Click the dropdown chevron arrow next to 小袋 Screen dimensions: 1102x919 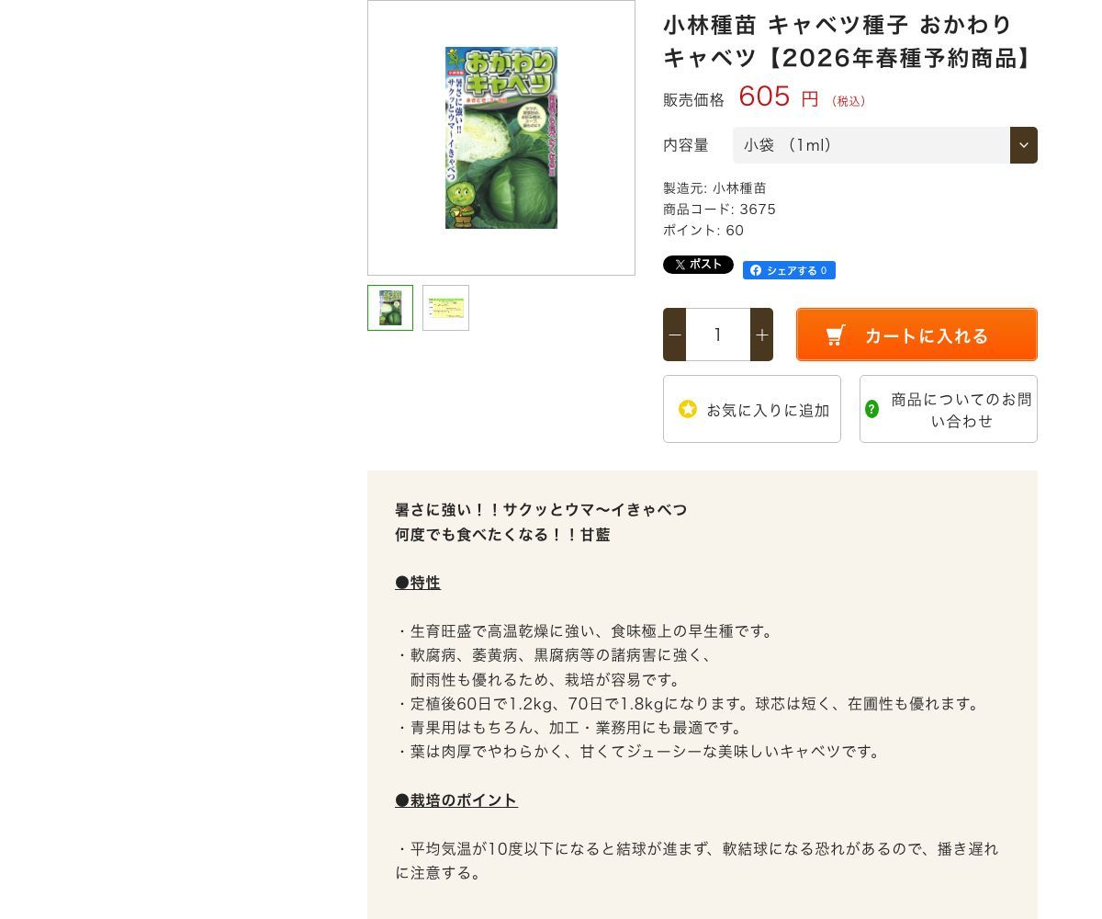[x=1024, y=145]
